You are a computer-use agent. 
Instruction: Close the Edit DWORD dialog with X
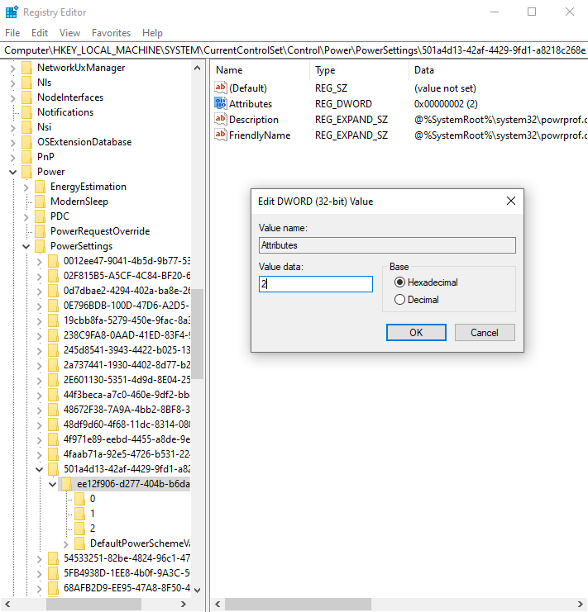[510, 201]
